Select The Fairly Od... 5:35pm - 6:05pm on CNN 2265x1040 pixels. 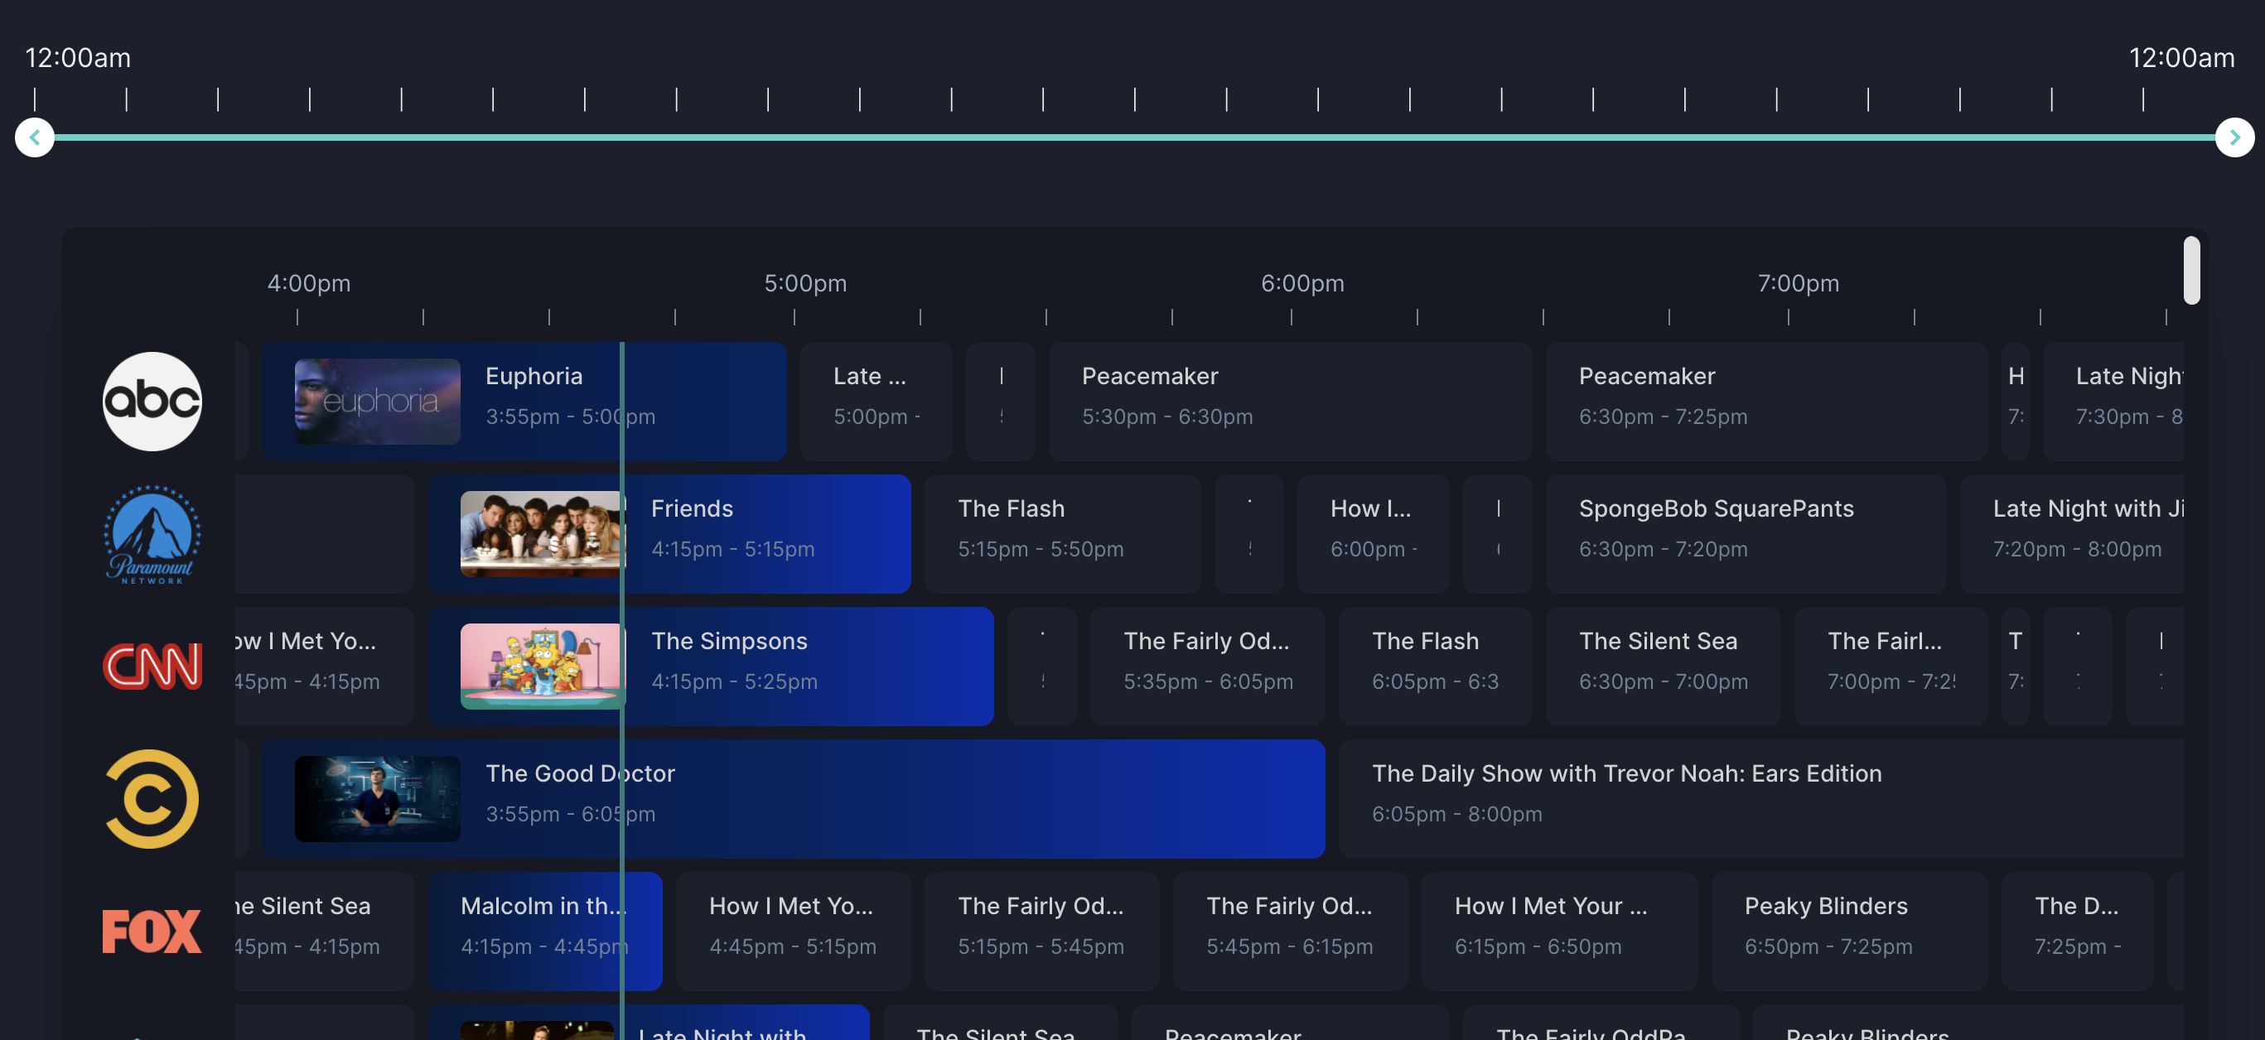(x=1207, y=667)
